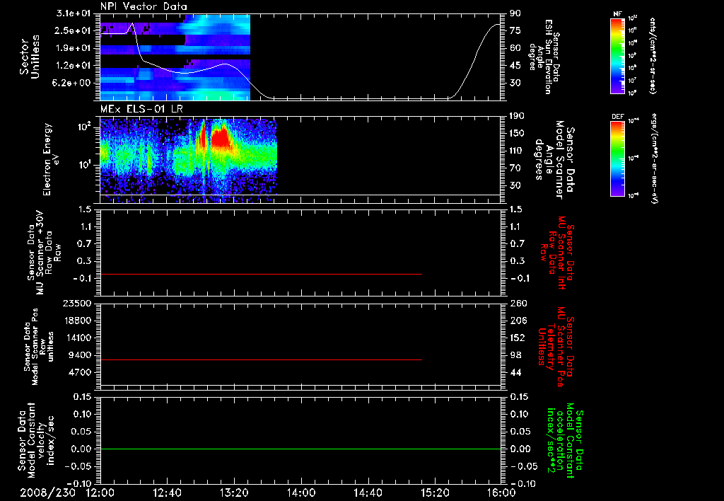Click the 12:40 time axis label
The image size is (724, 501).
167,493
